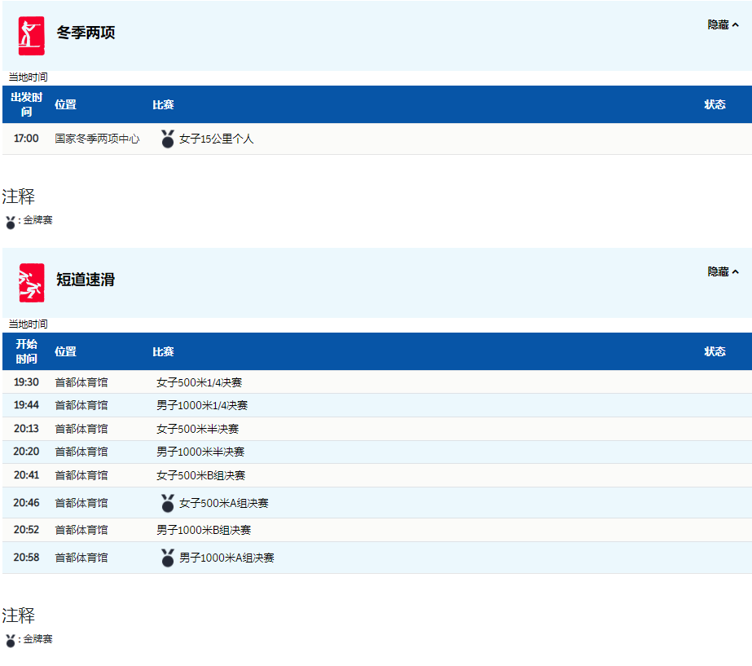Select the 女子500米1/4决赛 event row
Viewport: 752px width, 666px height.
[x=199, y=382]
